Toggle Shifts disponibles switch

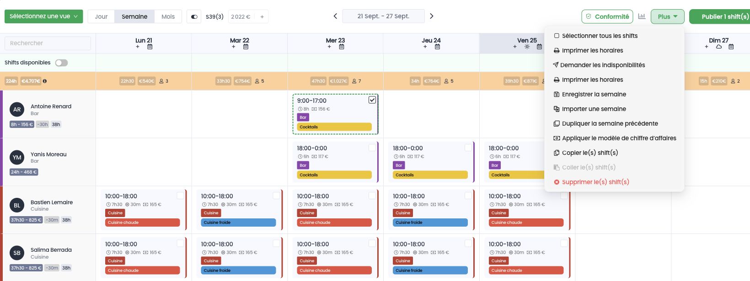click(x=61, y=63)
